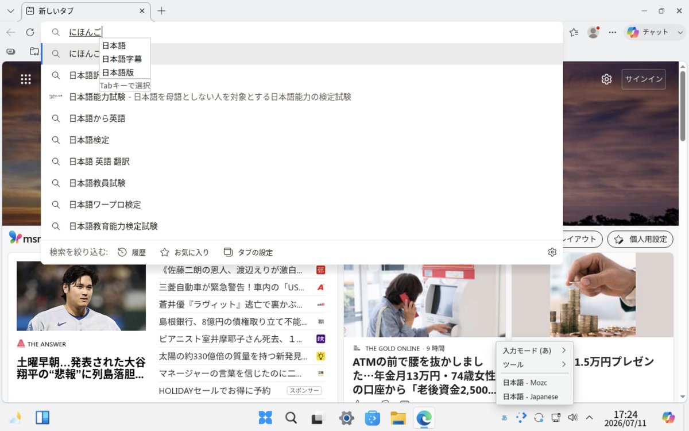Open File Explorer on taskbar
Viewport: 689px width, 431px height.
click(x=398, y=418)
